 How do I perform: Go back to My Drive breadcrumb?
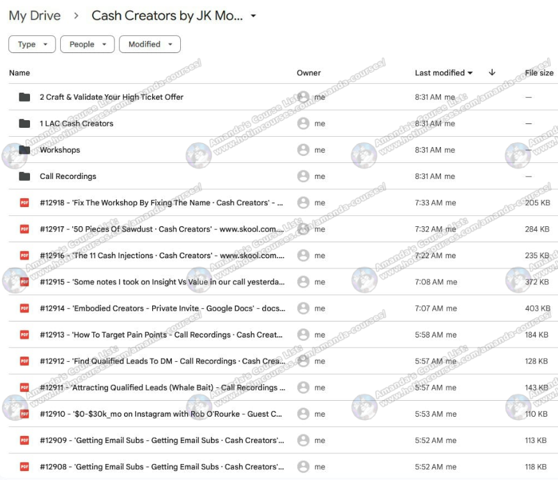(35, 16)
